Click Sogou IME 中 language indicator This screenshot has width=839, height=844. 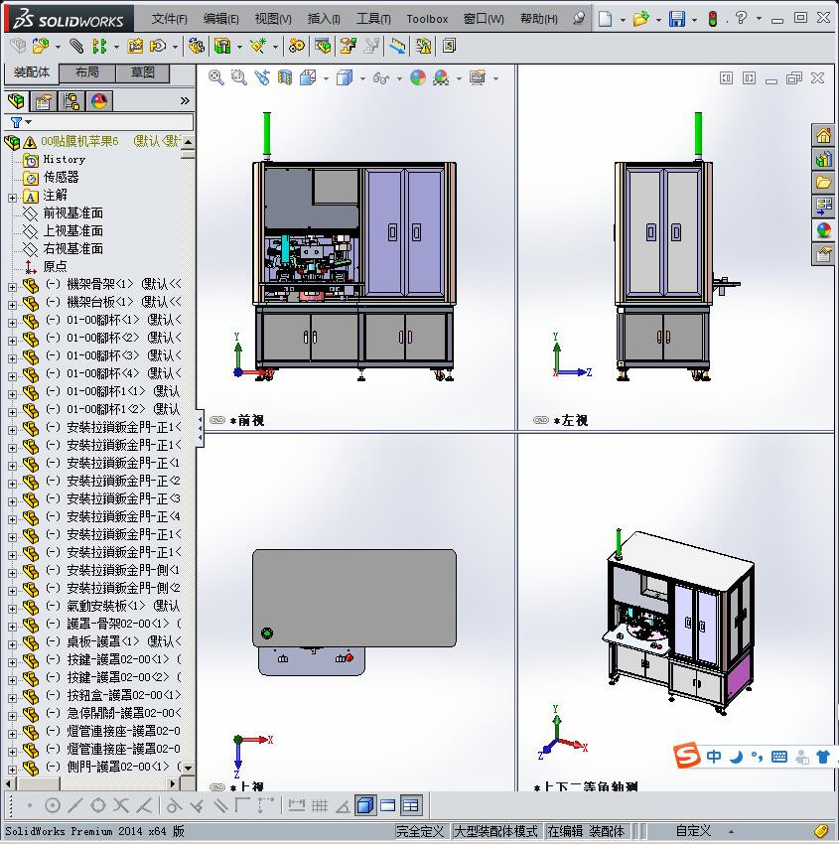[x=714, y=757]
